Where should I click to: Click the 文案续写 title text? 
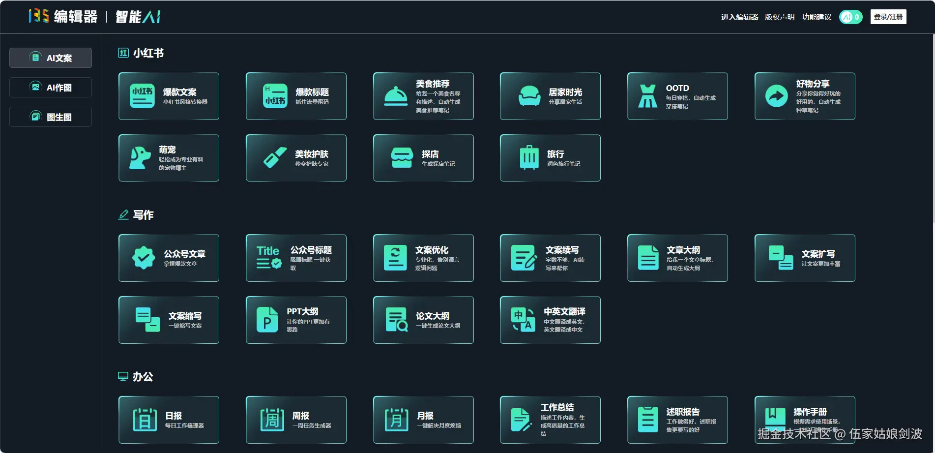pos(562,250)
